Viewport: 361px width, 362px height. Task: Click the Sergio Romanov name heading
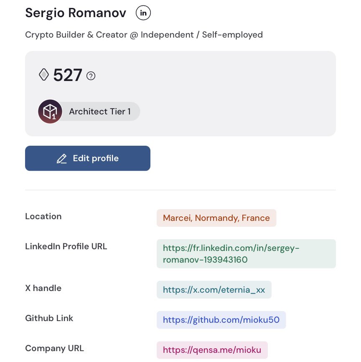click(x=76, y=13)
